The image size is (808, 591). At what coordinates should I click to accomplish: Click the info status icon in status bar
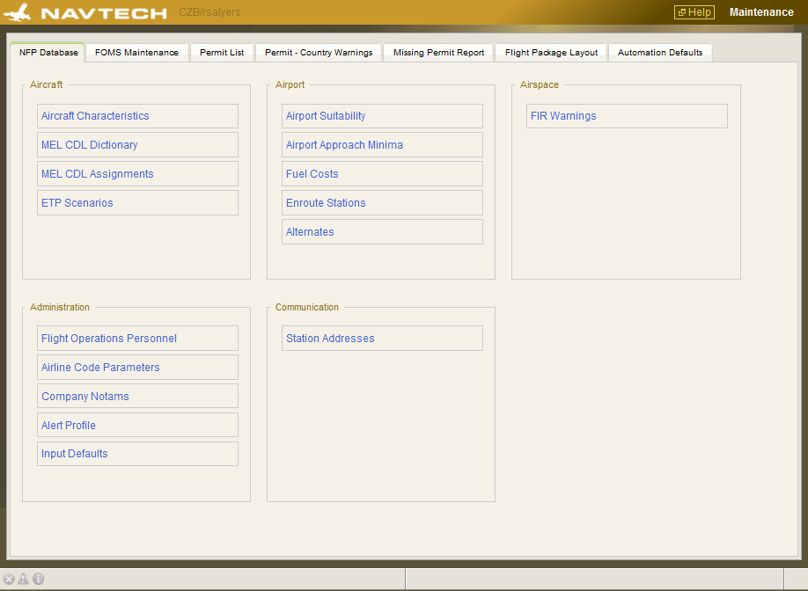coord(38,579)
